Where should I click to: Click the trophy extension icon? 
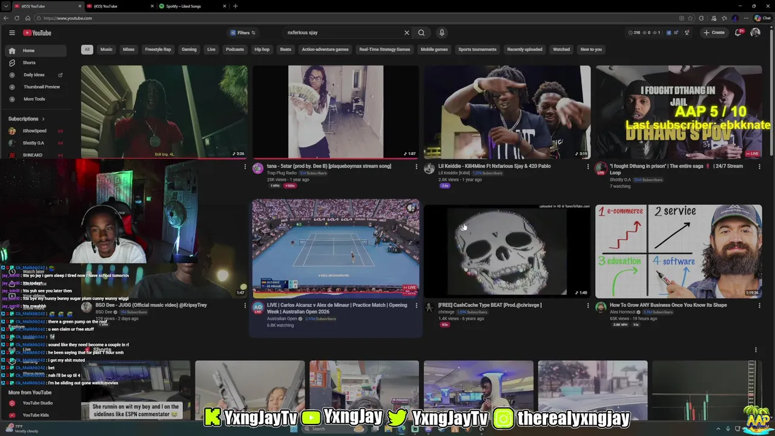point(687,33)
